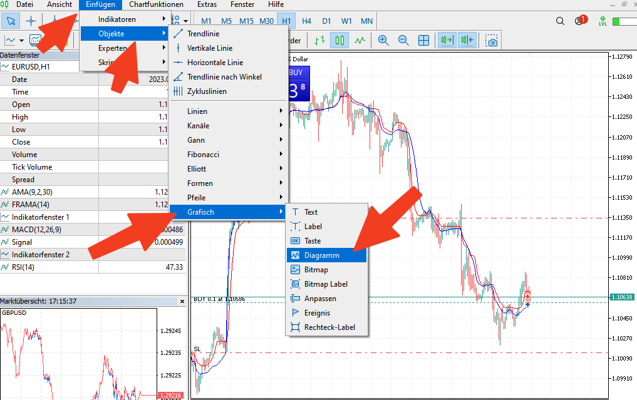Zoom in on the chart
Screen dimensions: 637x400
pyautogui.click(x=383, y=40)
